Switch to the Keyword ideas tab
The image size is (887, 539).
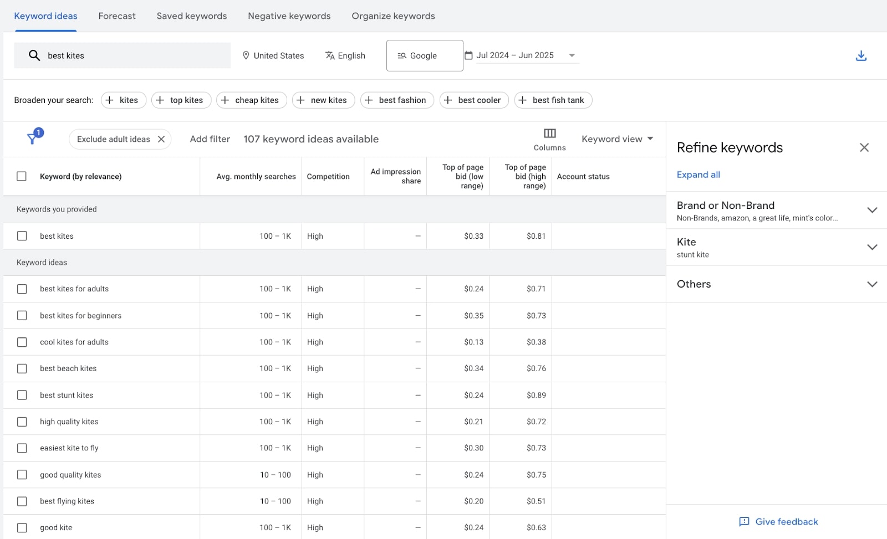pyautogui.click(x=45, y=16)
